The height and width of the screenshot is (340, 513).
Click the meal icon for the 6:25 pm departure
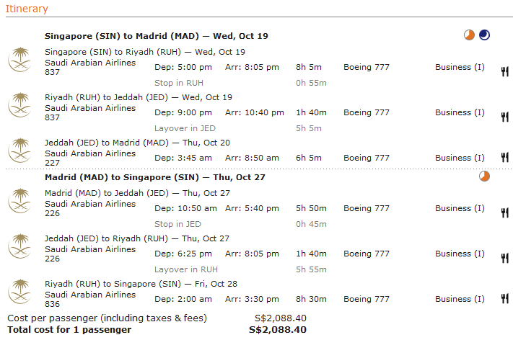pos(504,257)
